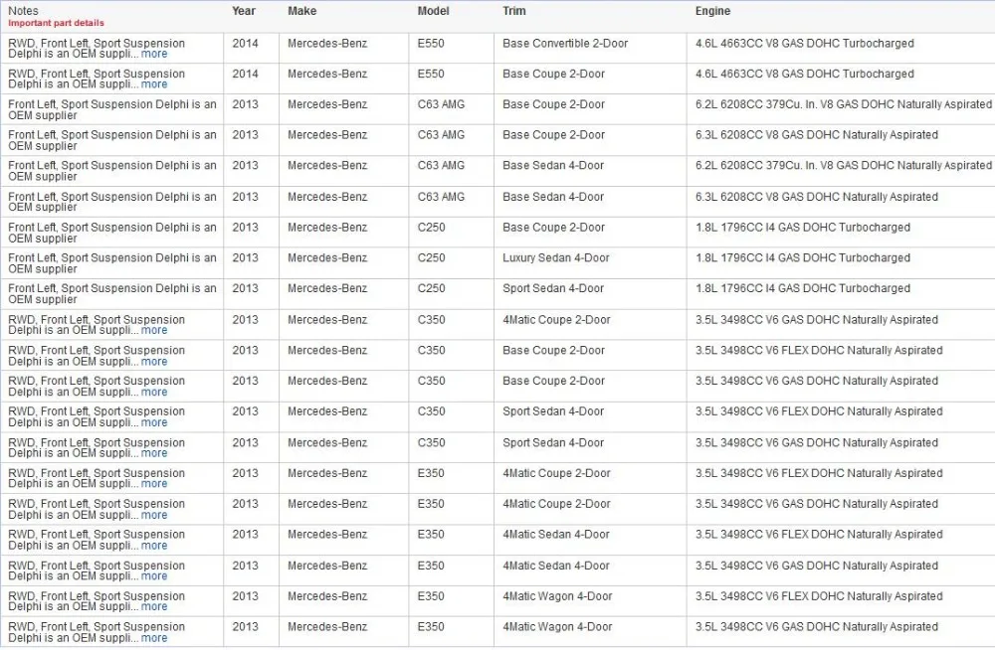This screenshot has height=650, width=995.
Task: Click 3.5L V6 GAS engine in C350 4Matic Coupe row
Action: (x=817, y=320)
